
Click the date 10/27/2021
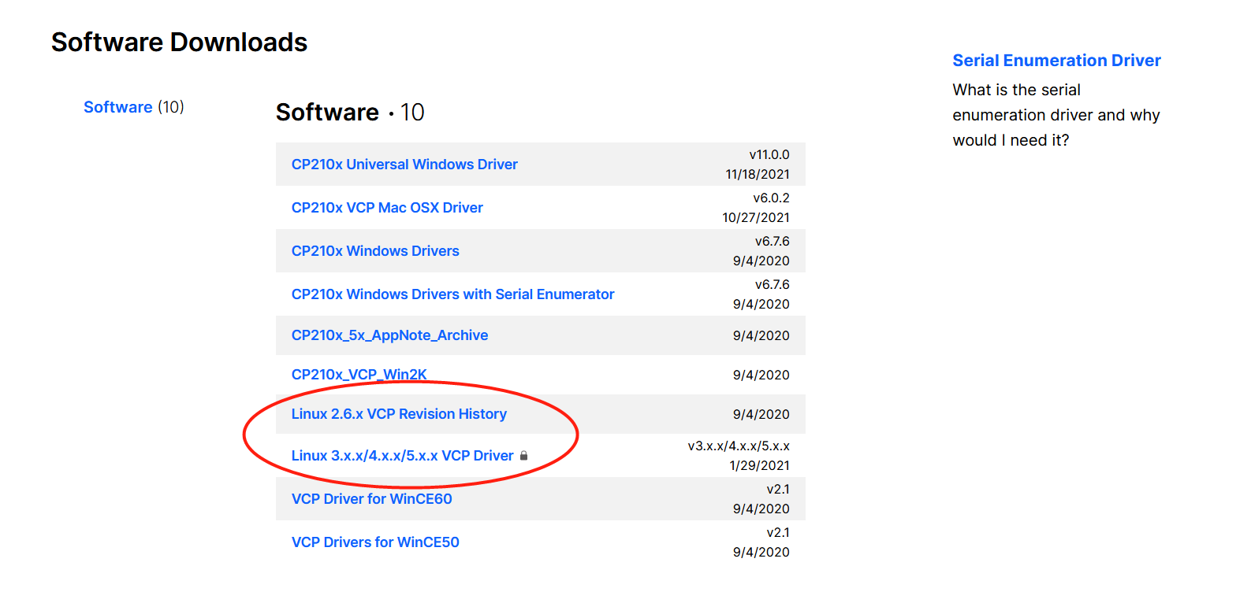pyautogui.click(x=756, y=218)
